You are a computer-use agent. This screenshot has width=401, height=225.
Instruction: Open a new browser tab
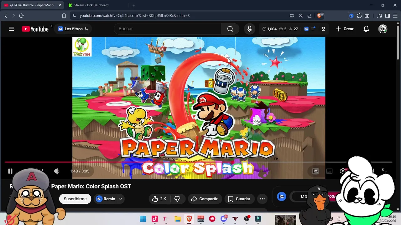134,5
